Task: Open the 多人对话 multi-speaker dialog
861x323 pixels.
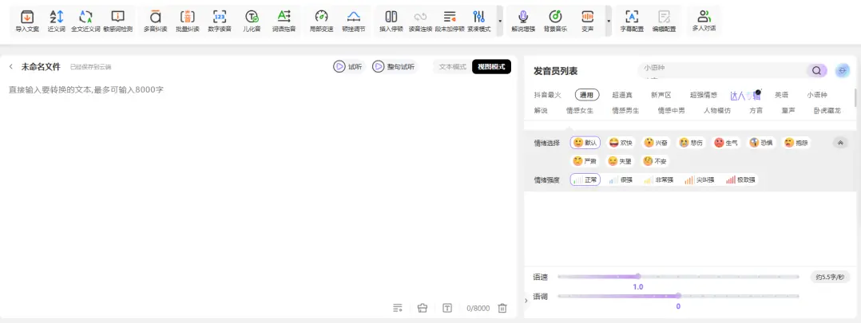Action: point(704,20)
